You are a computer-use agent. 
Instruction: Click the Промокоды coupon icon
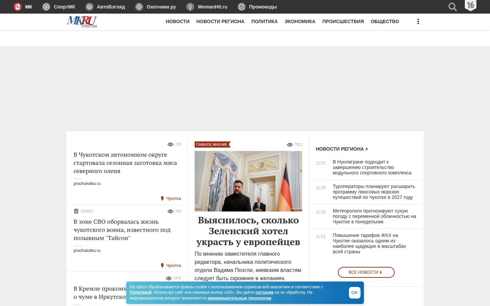(x=242, y=7)
